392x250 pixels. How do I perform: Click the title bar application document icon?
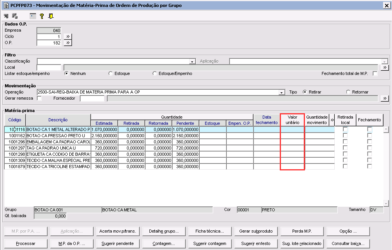[6, 5]
